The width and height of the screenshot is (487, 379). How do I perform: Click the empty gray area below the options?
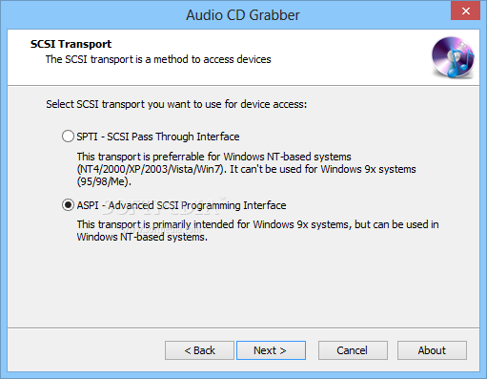pos(243,284)
